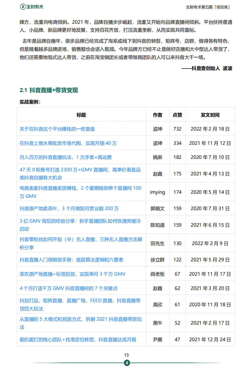Viewport: 250px width, 369px height.
Task: Click likes value 122
Action: coord(177,260)
